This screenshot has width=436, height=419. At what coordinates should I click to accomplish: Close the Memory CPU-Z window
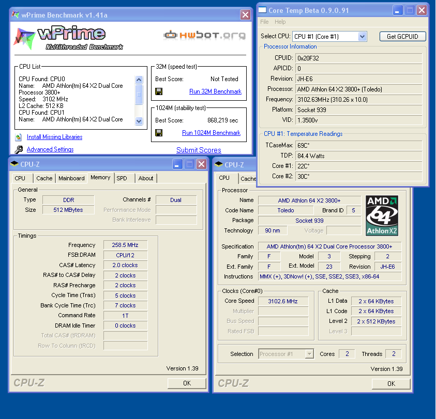tap(201, 164)
